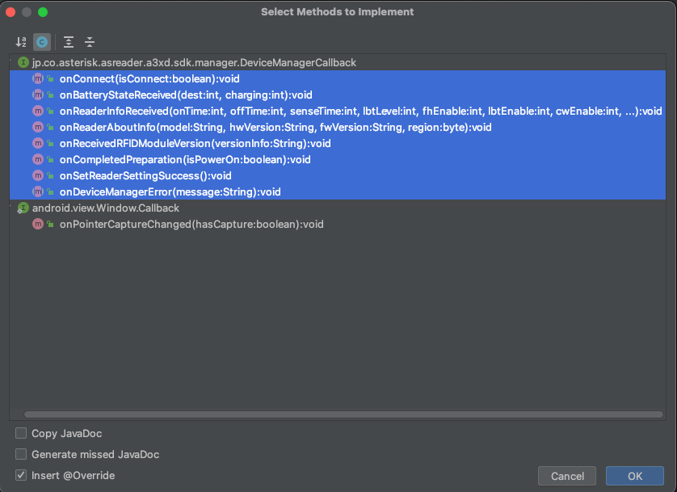Click the Sort Alphabetically icon
Viewport: 677px width, 492px height.
(21, 41)
